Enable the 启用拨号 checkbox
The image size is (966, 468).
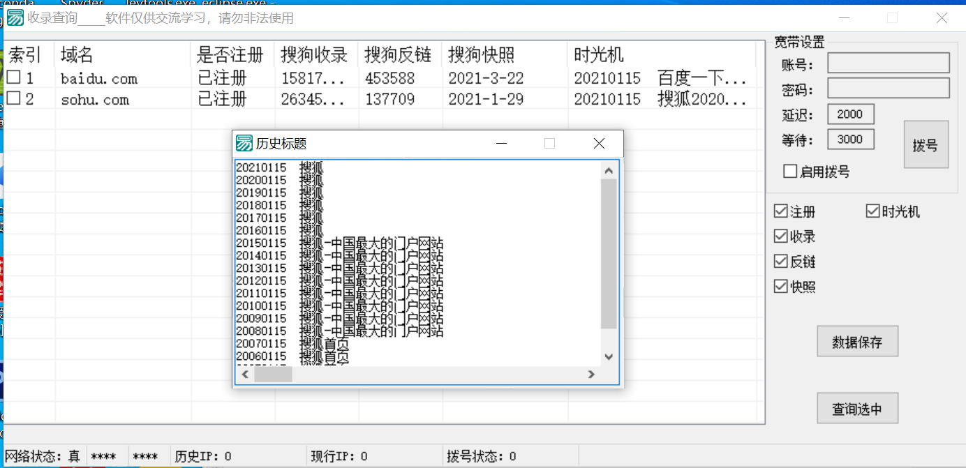(790, 171)
